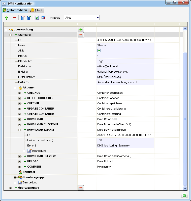191x201 pixels.
Task: Open the Anzeige dropdown showing Alles
Action: pos(82,18)
